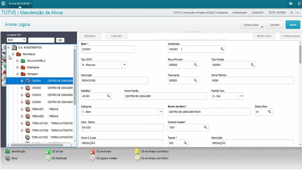Open the Centro Custo lookup magnifier
This screenshot has width=302, height=170.
click(x=205, y=127)
